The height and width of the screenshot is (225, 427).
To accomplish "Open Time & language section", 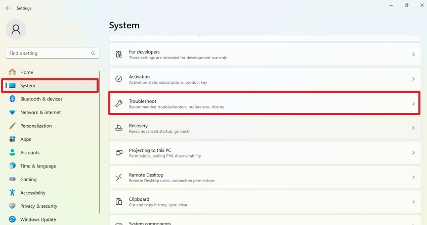I will [x=51, y=166].
